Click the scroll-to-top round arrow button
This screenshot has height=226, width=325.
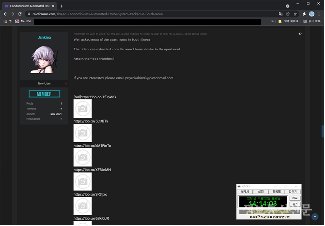pos(315,217)
